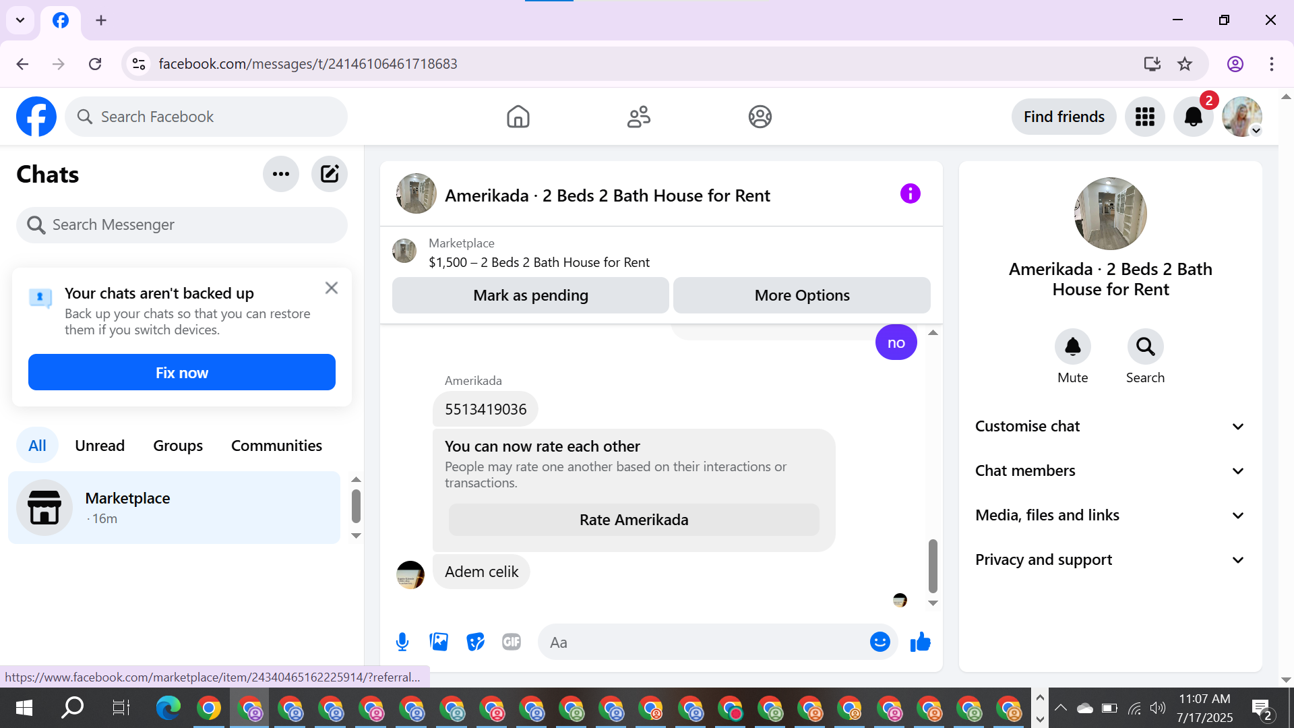Image resolution: width=1294 pixels, height=728 pixels.
Task: Open the Chrome profile icon
Action: pyautogui.click(x=1235, y=64)
